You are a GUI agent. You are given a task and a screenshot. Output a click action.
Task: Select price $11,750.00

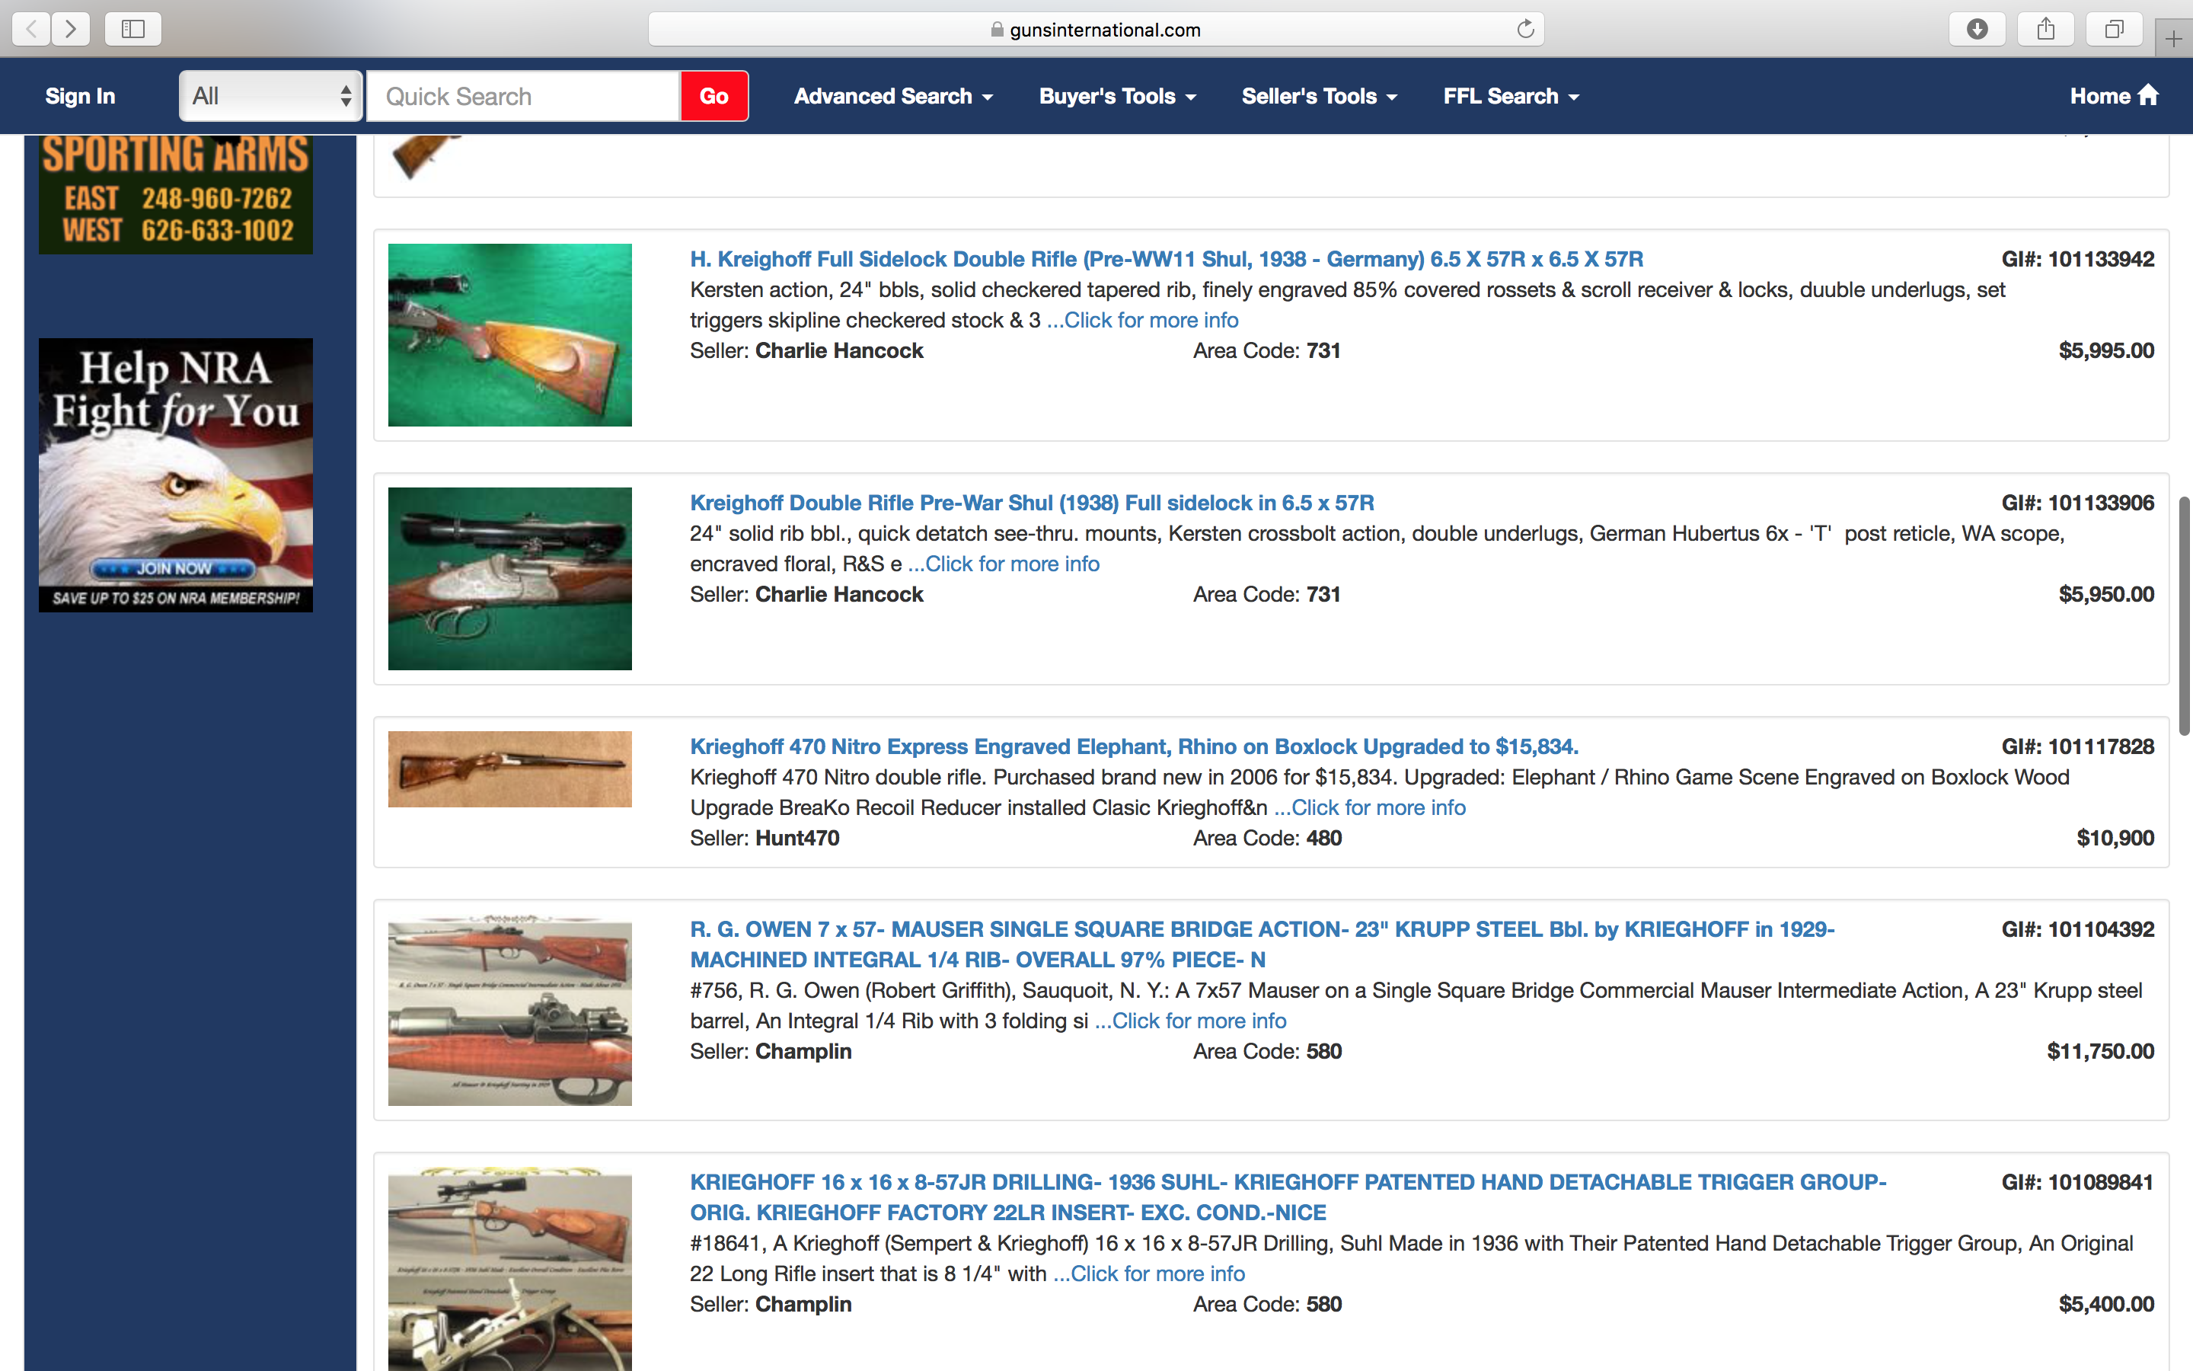pyautogui.click(x=2101, y=1052)
